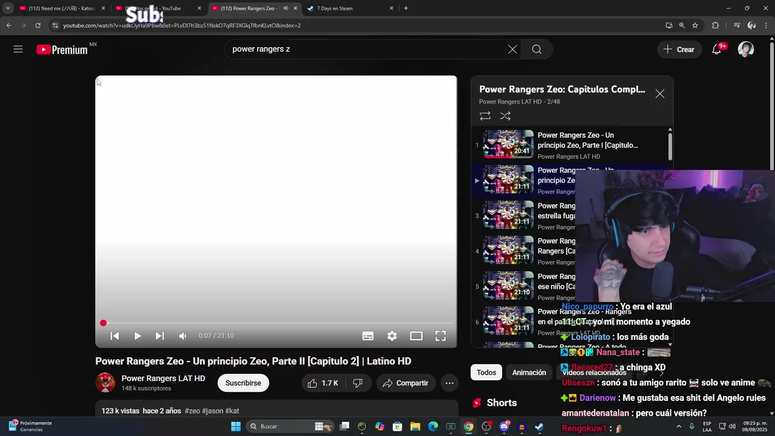Open the player settings gear
Image resolution: width=775 pixels, height=436 pixels.
click(392, 335)
